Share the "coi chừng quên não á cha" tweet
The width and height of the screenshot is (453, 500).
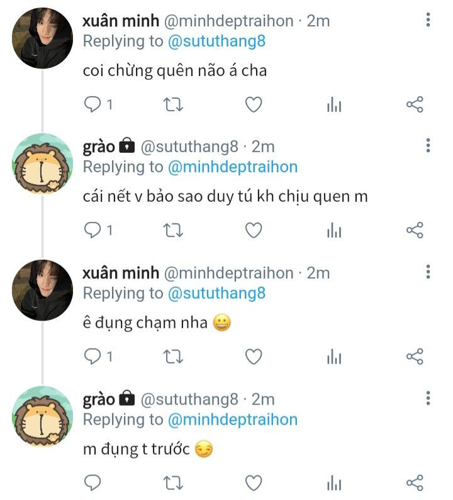(x=415, y=104)
